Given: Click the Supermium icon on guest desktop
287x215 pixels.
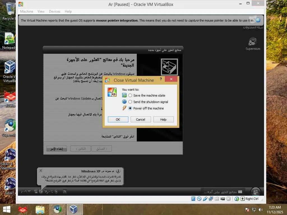Looking at the screenshot, I should click(253, 44).
